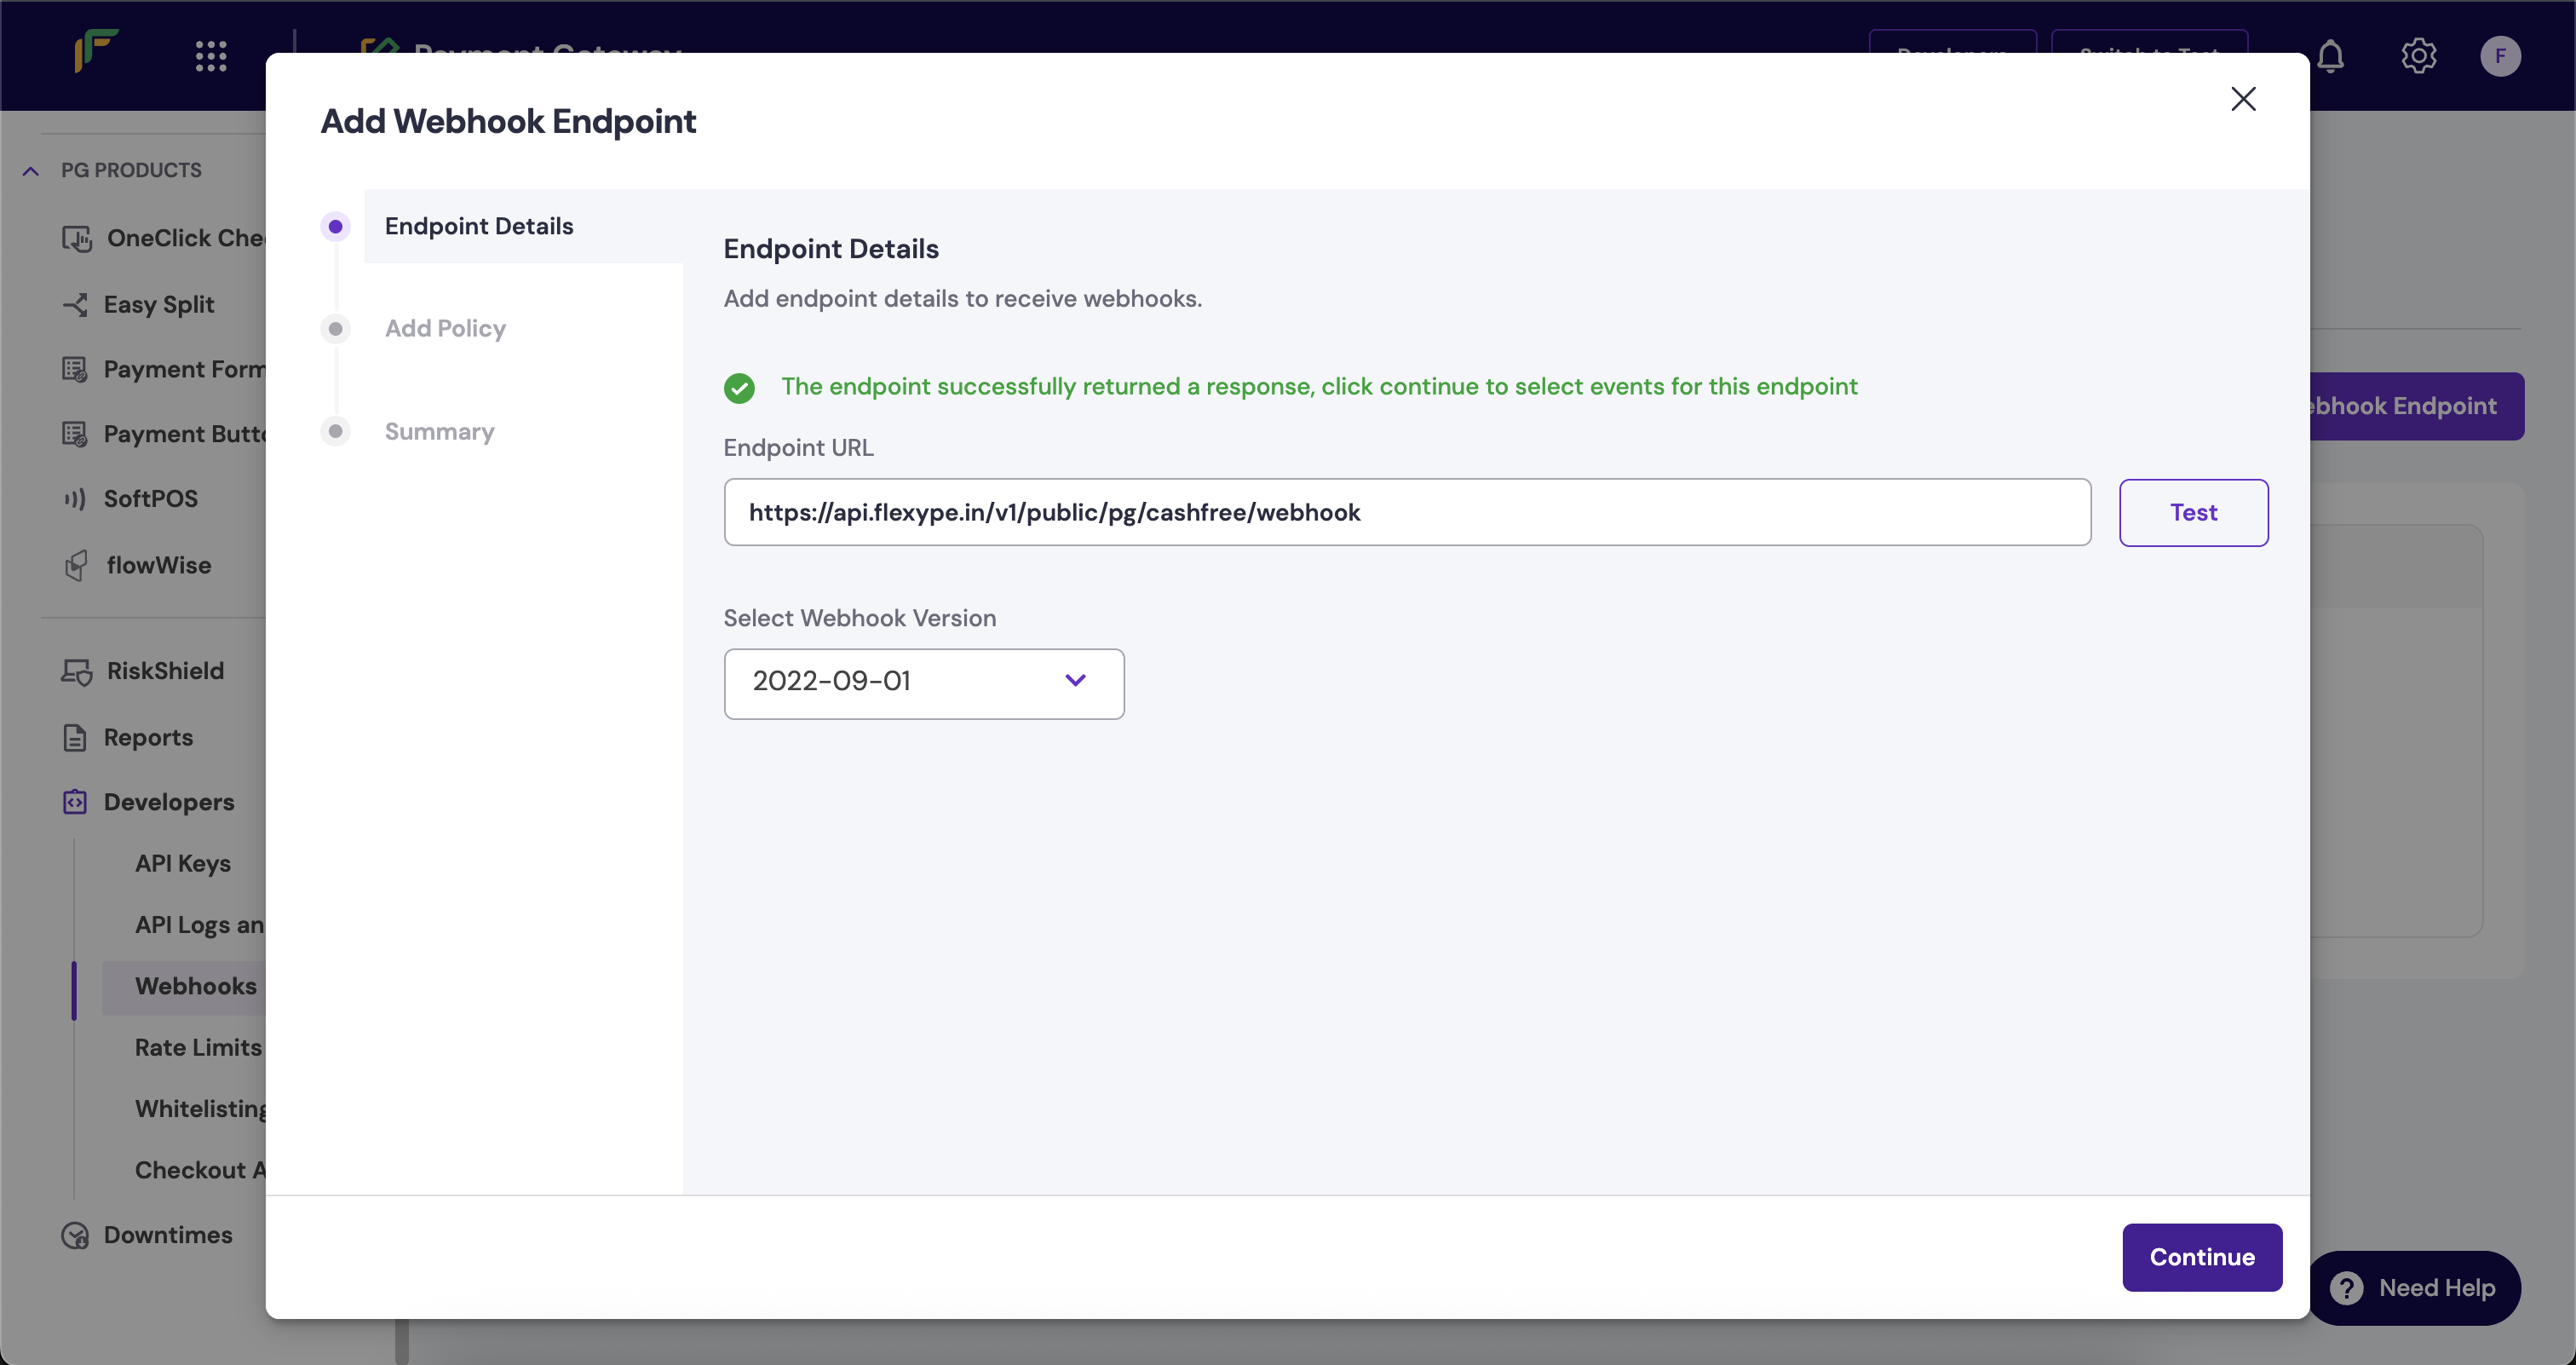2576x1365 pixels.
Task: Collapse the PG PRODUCTS section chevron
Action: [x=31, y=171]
